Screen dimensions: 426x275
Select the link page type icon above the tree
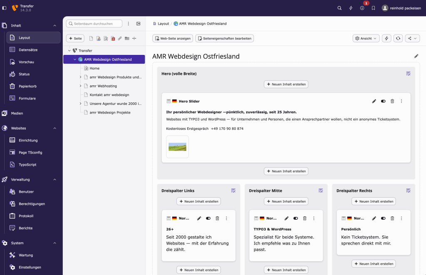coord(120,38)
